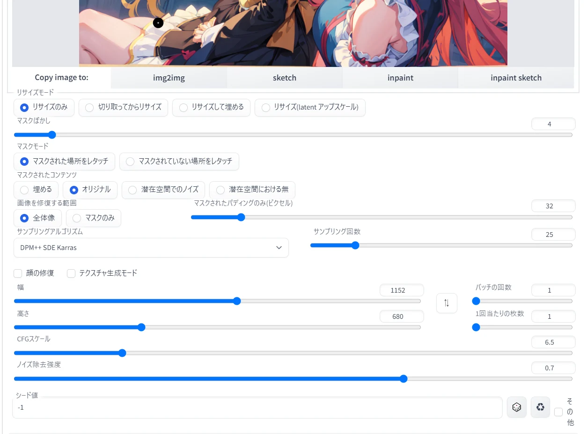This screenshot has height=434, width=587.
Task: Adjust the CFGスケール slider
Action: coord(293,353)
